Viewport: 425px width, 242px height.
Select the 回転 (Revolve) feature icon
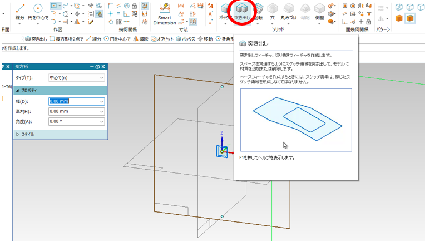259,10
